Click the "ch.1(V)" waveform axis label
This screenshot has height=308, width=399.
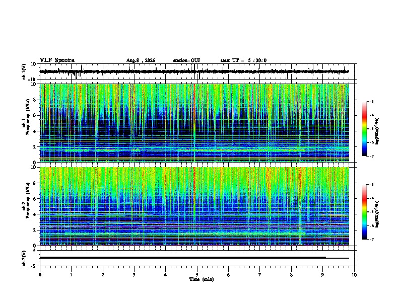(x=24, y=71)
